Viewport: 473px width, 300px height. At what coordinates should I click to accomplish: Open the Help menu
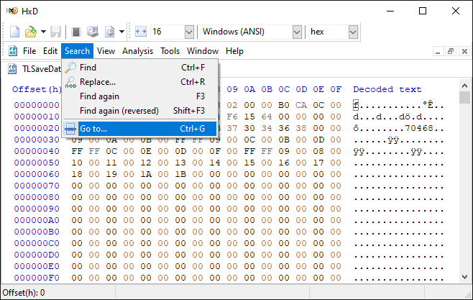234,51
